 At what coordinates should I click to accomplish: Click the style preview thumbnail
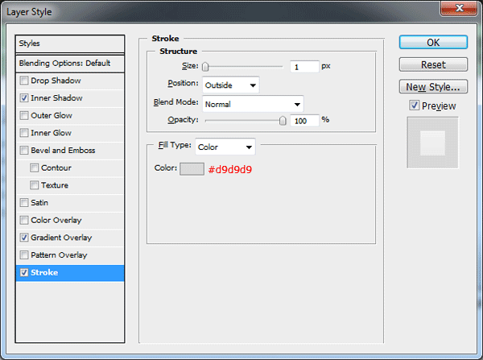tap(432, 143)
